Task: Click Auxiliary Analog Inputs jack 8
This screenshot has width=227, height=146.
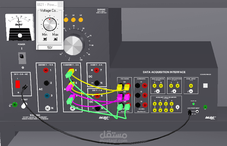Action: tap(171, 110)
